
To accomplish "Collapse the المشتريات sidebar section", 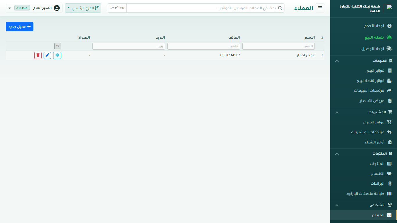I will [337, 112].
